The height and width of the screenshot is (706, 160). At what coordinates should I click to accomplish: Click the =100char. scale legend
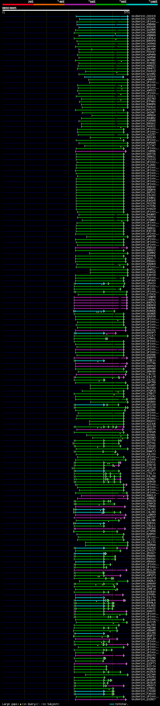pos(119,704)
